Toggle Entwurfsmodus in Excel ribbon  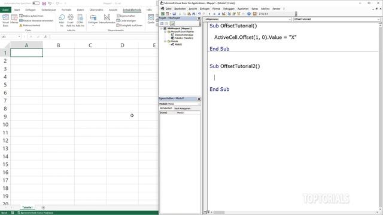tap(107, 19)
